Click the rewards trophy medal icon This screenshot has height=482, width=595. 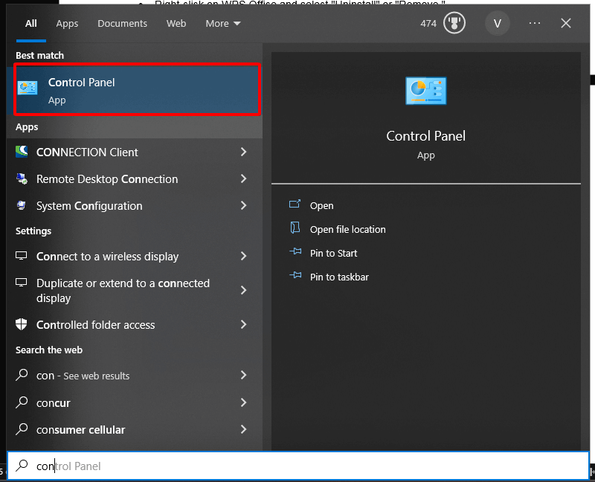[x=454, y=23]
